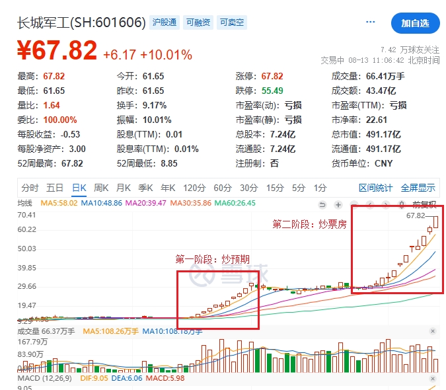Image resolution: width=446 pixels, height=390 pixels.
Task: Click the 总市值 491.17亿 value
Action: tap(383, 134)
